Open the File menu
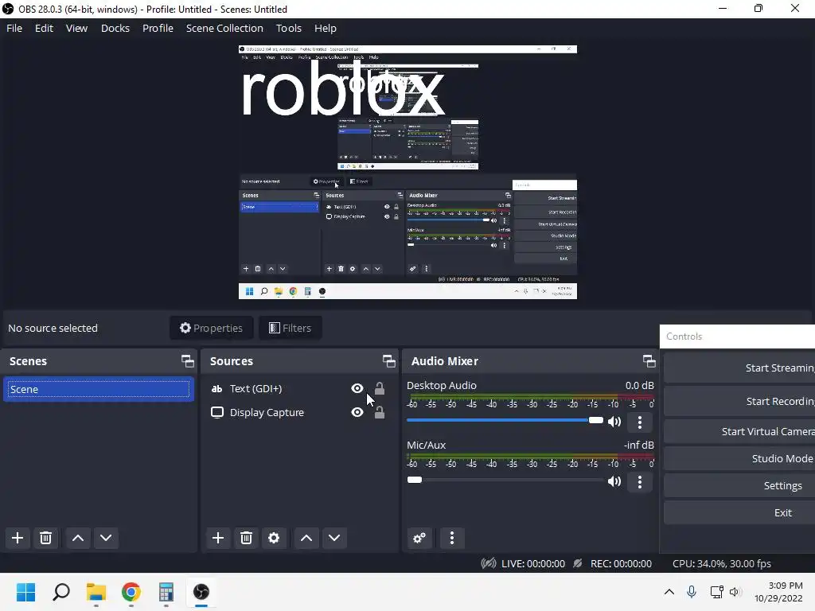 click(14, 28)
